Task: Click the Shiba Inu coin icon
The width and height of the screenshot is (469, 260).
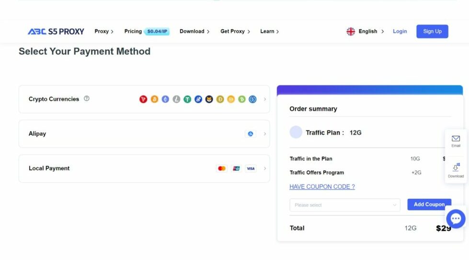Action: click(x=209, y=99)
